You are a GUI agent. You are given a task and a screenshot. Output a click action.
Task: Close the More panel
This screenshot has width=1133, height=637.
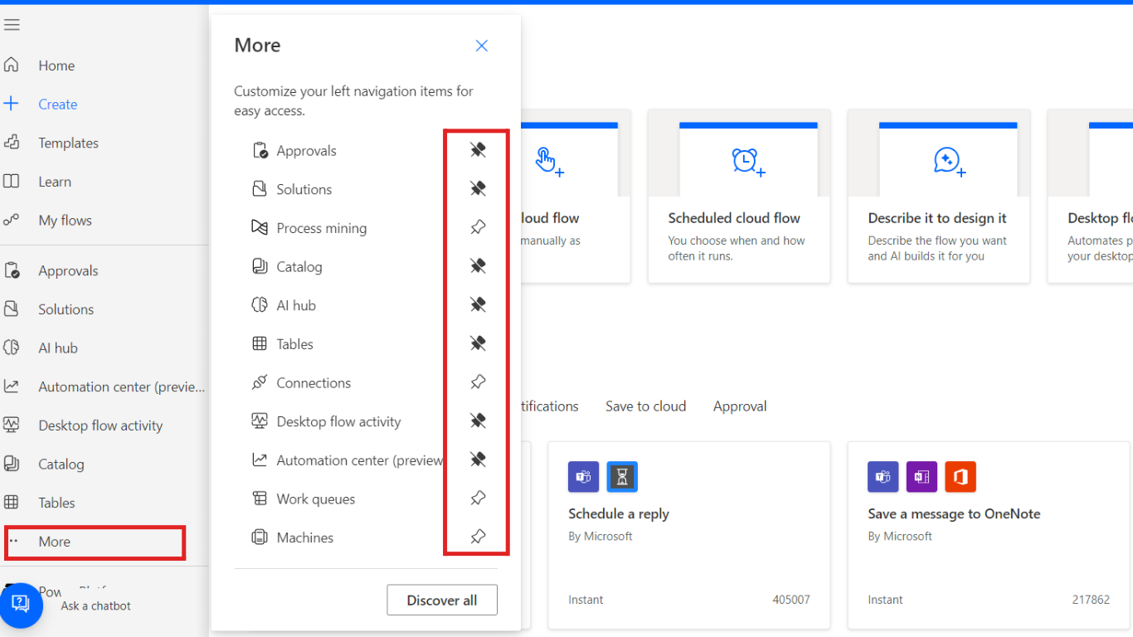tap(481, 46)
